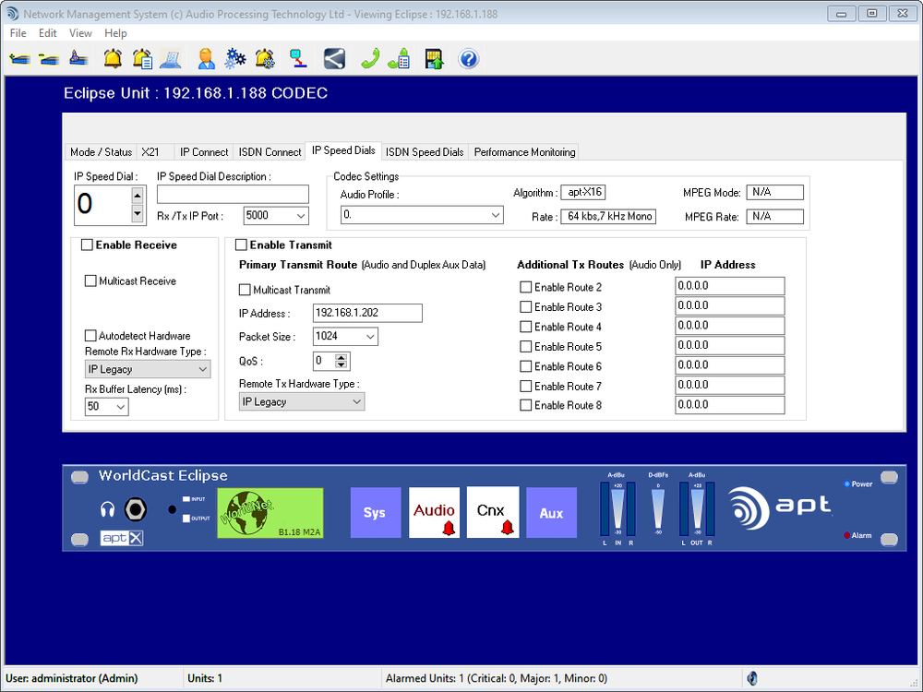Click the bell alarm icon in the toolbar
Viewport: 923px width, 692px height.
(x=111, y=58)
